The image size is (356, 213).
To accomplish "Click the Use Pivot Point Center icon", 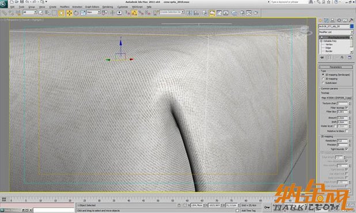I will click(104, 13).
